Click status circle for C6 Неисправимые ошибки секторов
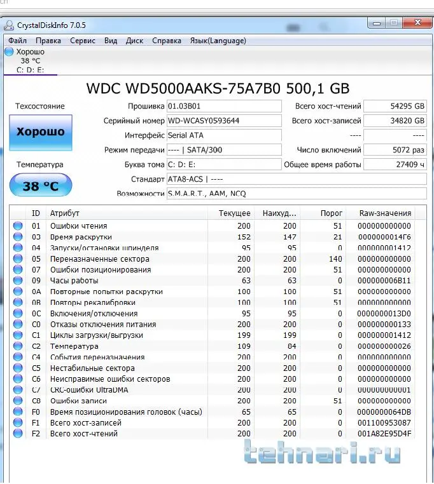 click(x=18, y=379)
